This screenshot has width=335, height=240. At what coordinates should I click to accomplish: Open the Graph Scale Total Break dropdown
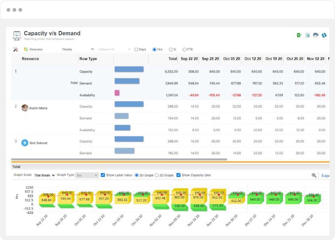pyautogui.click(x=44, y=175)
